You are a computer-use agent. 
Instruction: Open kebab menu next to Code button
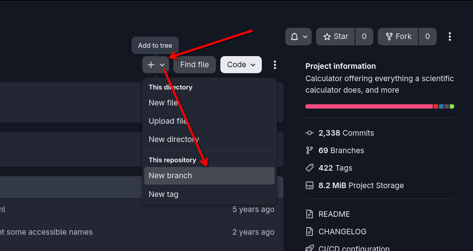tap(275, 65)
